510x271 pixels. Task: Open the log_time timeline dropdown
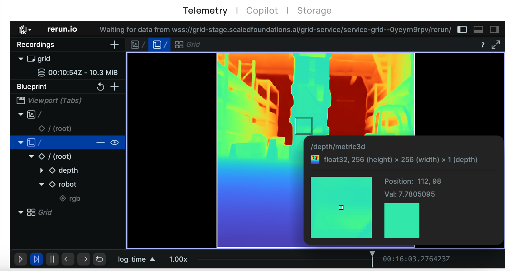136,259
